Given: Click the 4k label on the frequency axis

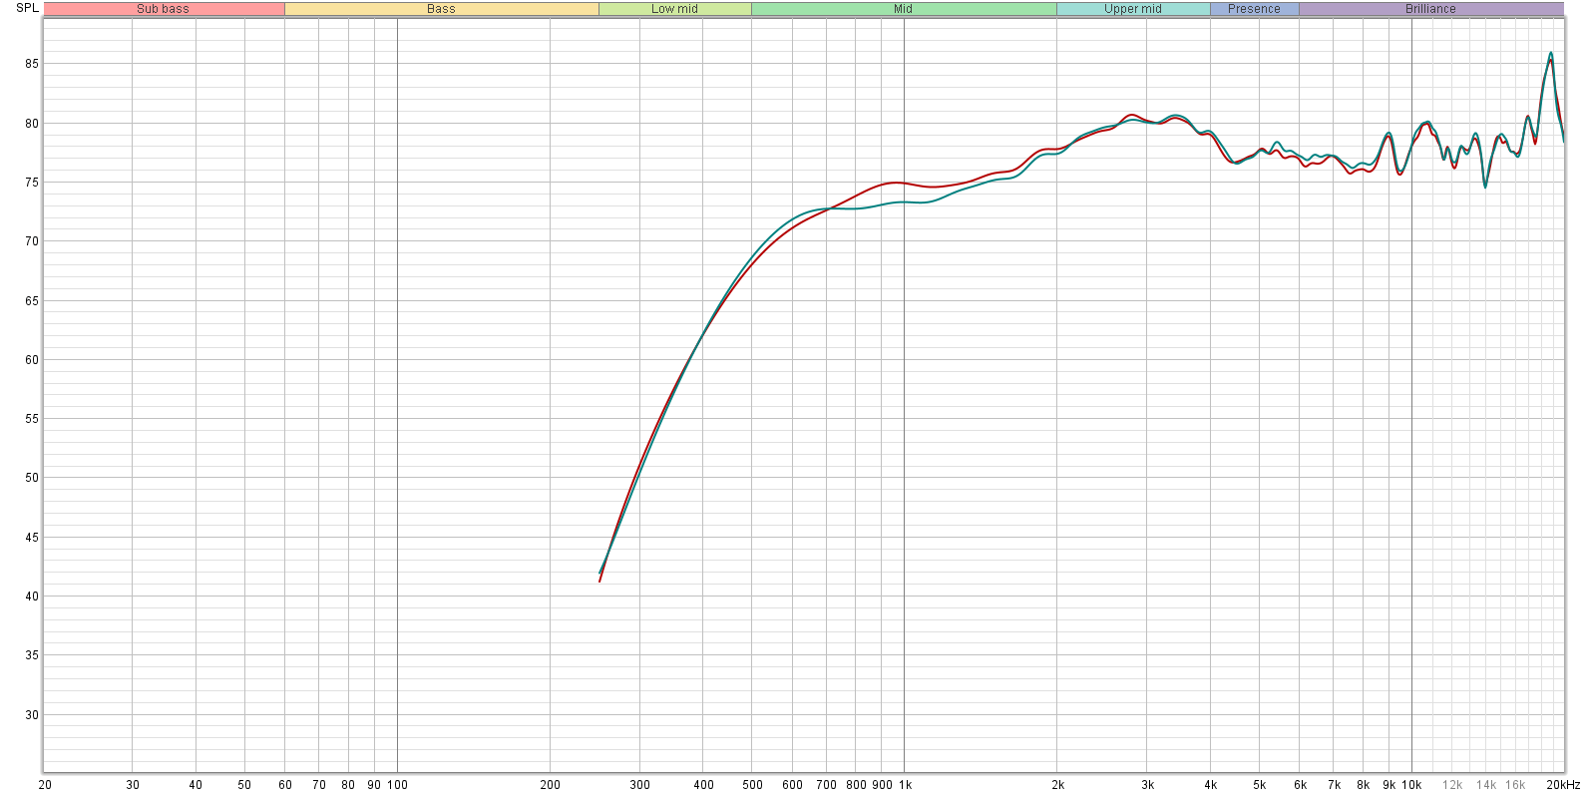Looking at the screenshot, I should pos(1210,785).
